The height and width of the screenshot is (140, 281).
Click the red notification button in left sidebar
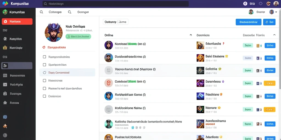[x=17, y=21]
